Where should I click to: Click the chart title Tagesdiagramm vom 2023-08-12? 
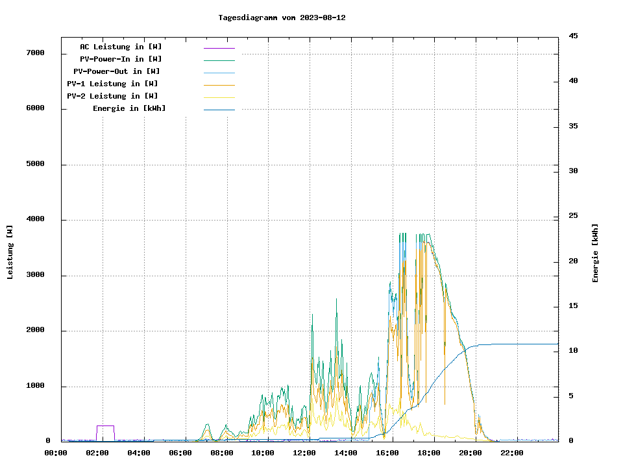coord(282,18)
